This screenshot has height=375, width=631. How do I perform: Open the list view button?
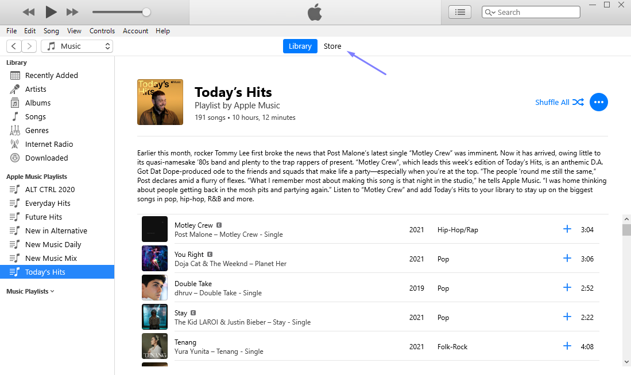(x=459, y=12)
